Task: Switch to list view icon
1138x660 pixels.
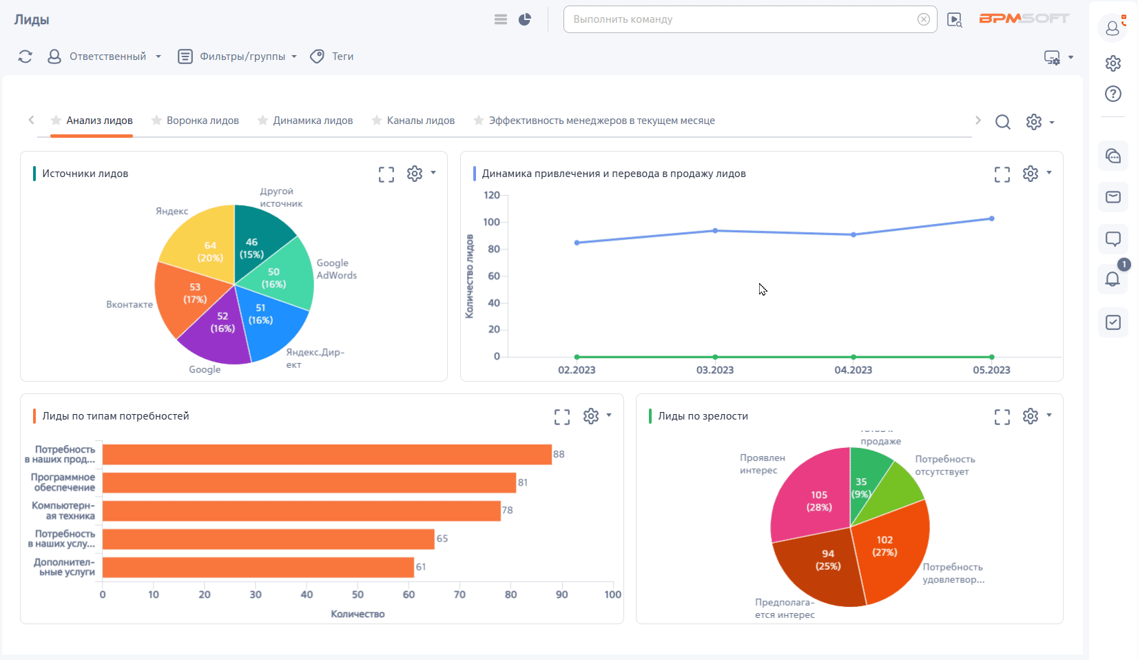Action: (501, 19)
